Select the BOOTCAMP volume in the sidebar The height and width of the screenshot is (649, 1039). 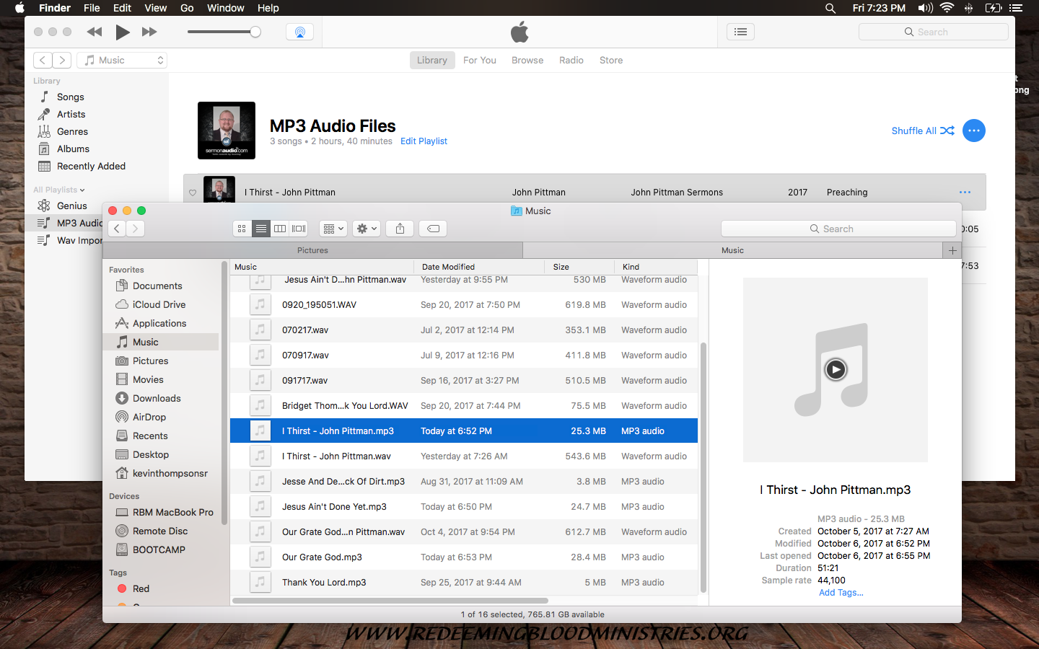(159, 549)
